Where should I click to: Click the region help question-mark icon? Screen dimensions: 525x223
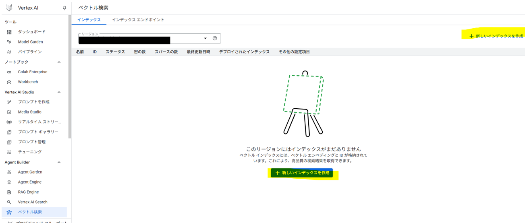pyautogui.click(x=215, y=38)
